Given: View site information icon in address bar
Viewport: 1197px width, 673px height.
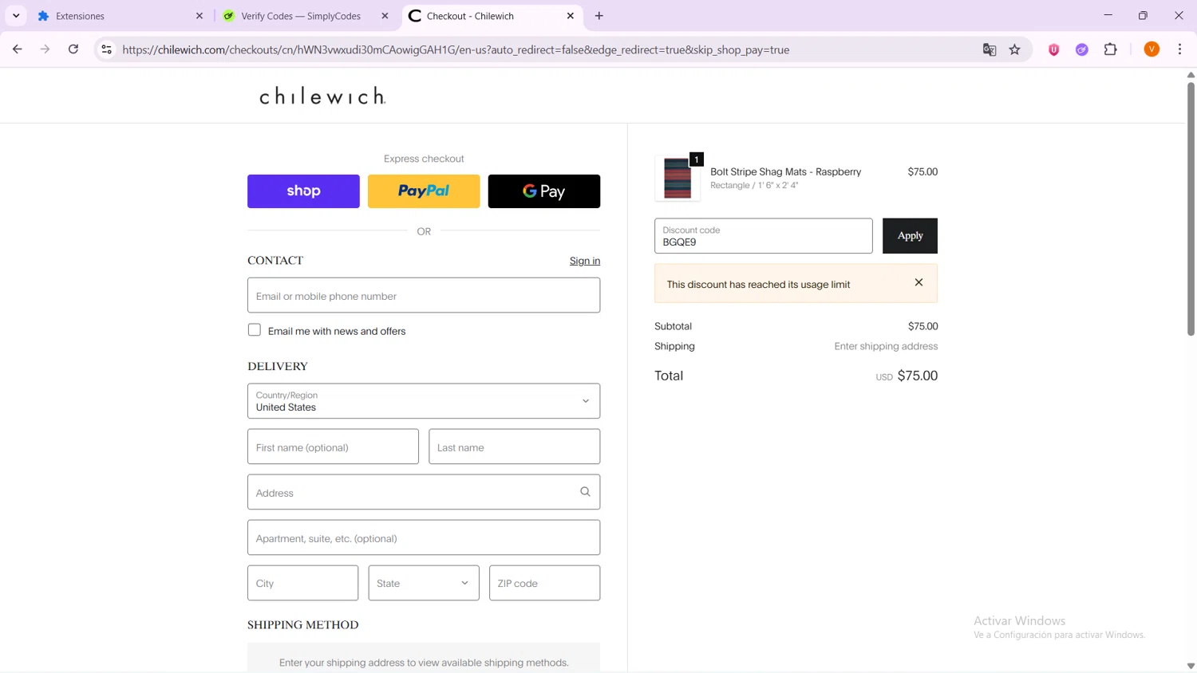Looking at the screenshot, I should (106, 49).
